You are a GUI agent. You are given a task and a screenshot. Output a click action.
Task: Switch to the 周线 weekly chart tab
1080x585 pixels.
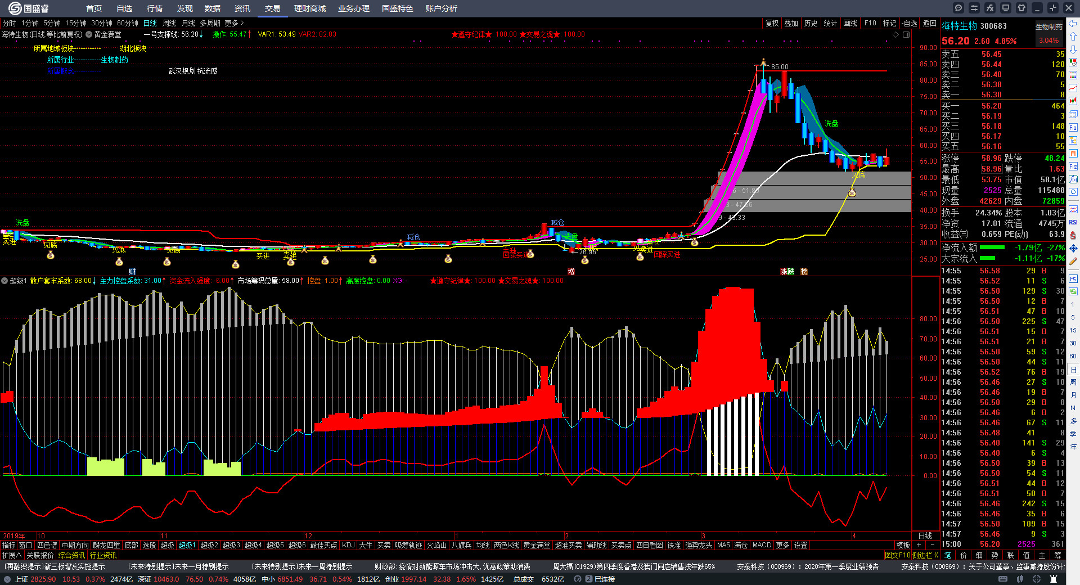coord(169,23)
